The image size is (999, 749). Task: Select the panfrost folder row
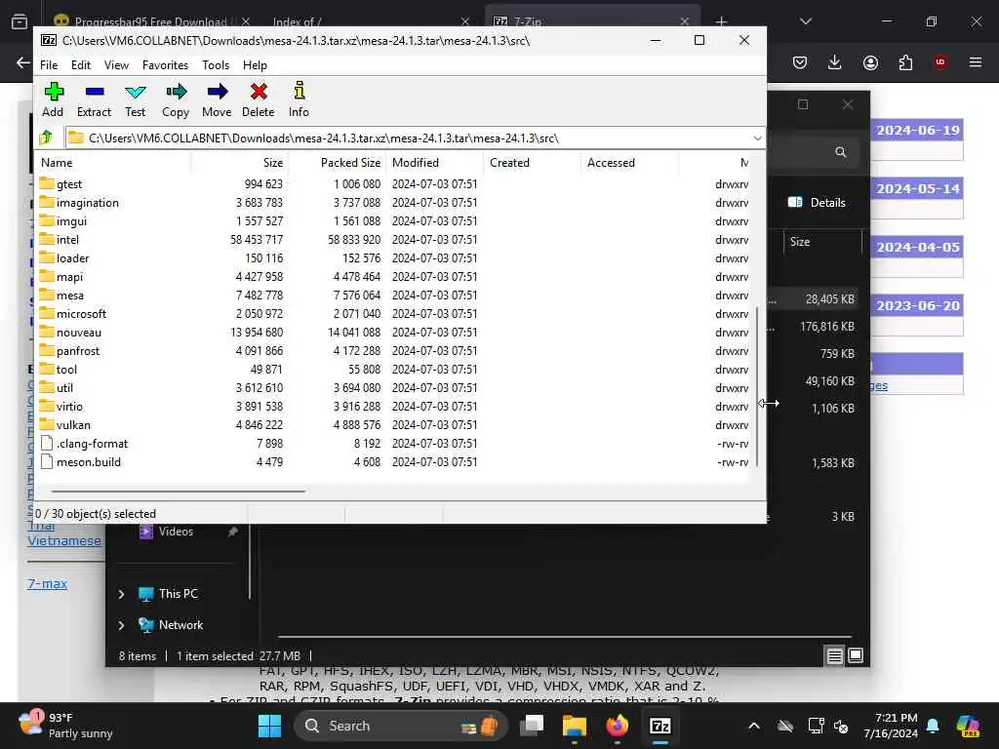click(x=394, y=351)
